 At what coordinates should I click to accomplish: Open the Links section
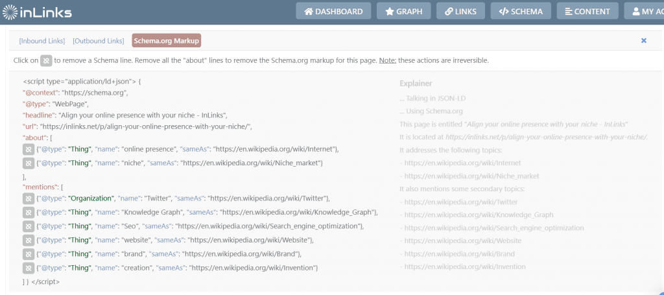[460, 12]
